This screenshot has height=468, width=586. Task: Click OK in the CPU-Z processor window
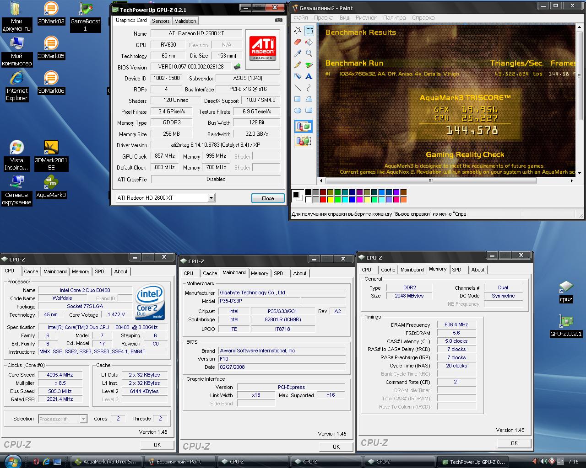[157, 445]
